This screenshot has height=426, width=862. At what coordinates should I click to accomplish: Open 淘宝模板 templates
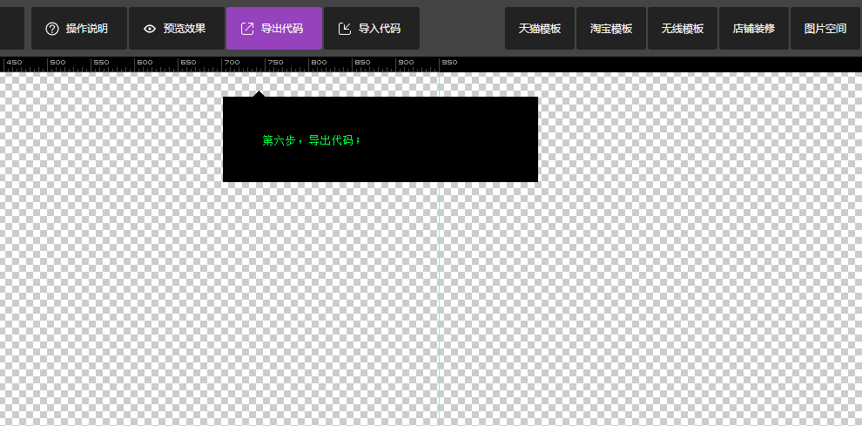[611, 29]
